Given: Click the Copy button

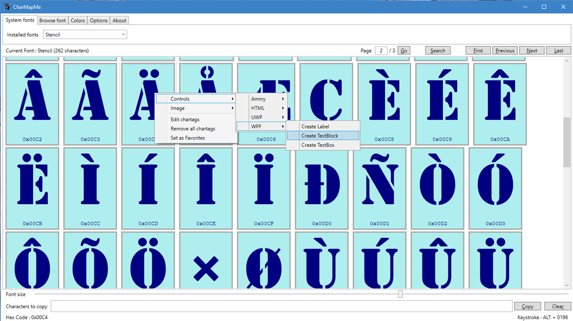Looking at the screenshot, I should coord(528,306).
